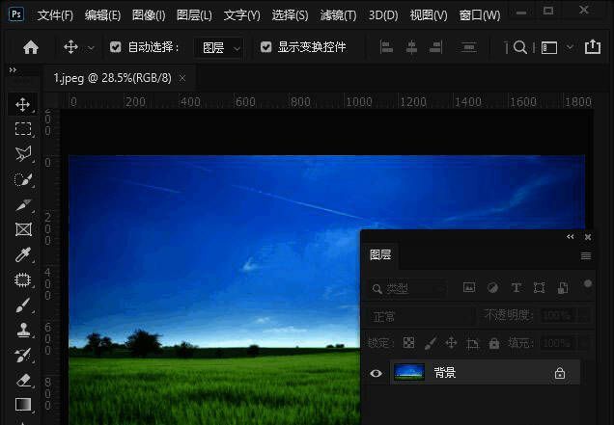
Task: Select the Gradient tool
Action: (x=23, y=404)
